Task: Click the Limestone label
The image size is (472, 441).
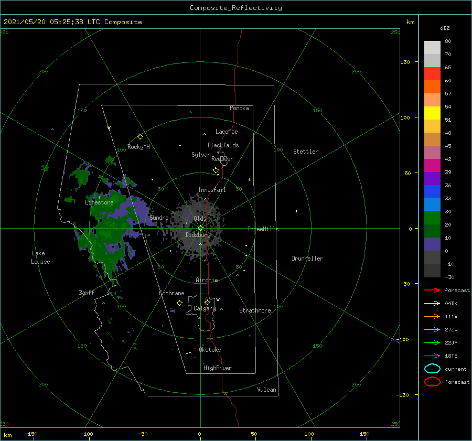Action: pos(99,202)
